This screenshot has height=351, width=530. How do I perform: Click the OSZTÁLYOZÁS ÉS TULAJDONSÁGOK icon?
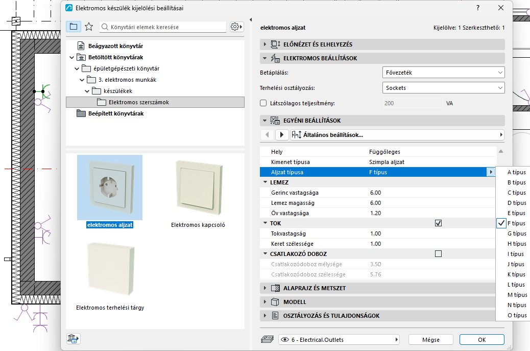coord(276,316)
